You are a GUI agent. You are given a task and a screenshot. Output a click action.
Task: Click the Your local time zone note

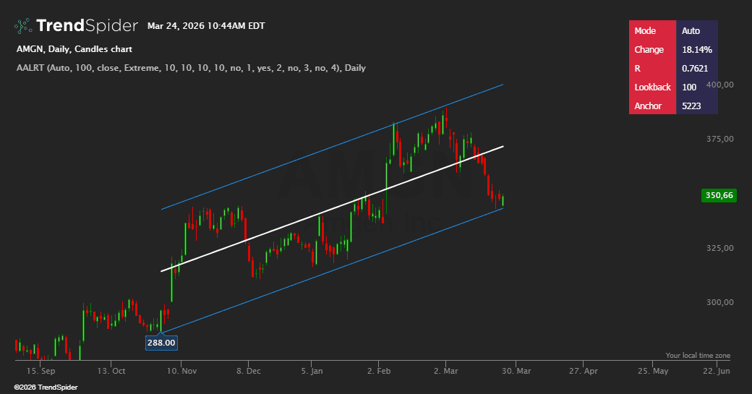click(698, 355)
